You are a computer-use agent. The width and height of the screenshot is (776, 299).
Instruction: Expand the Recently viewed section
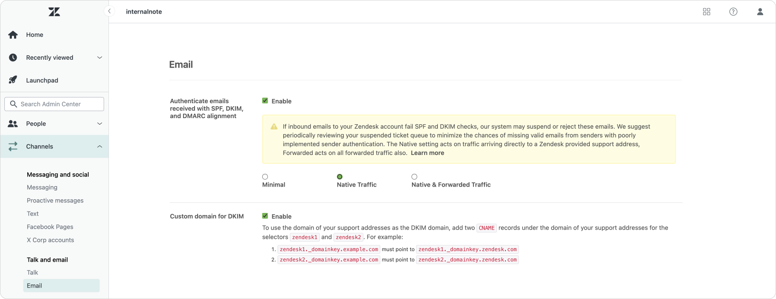(100, 58)
